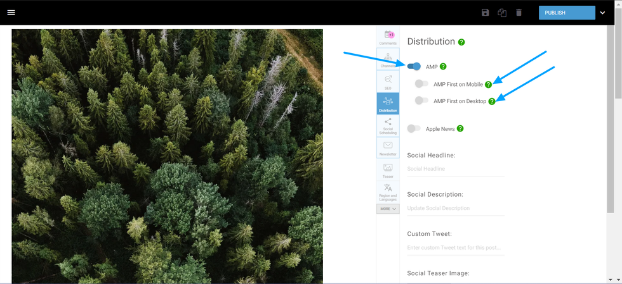
Task: Open help icon beside Apple News
Action: pyautogui.click(x=460, y=129)
